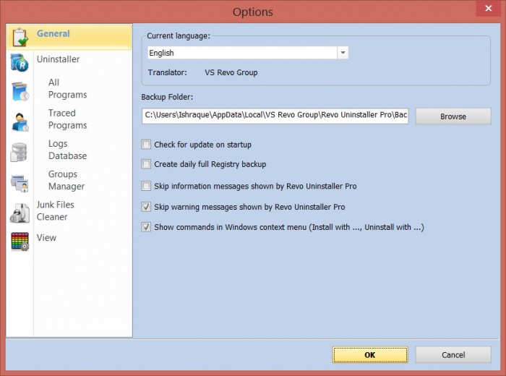Toggle Skip information messages checkbox
Viewport: 506px width, 376px height.
coord(146,186)
